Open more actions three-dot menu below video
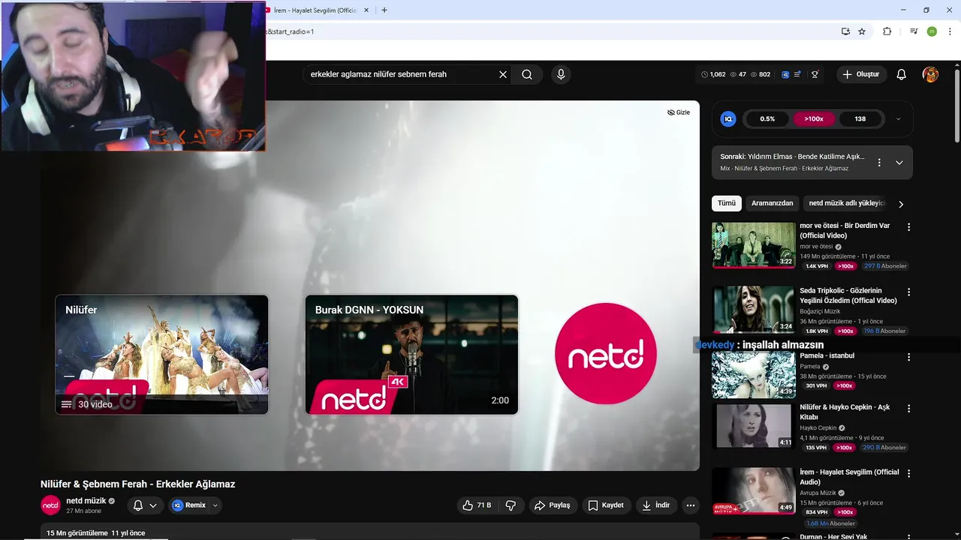This screenshot has height=540, width=961. pyautogui.click(x=691, y=505)
